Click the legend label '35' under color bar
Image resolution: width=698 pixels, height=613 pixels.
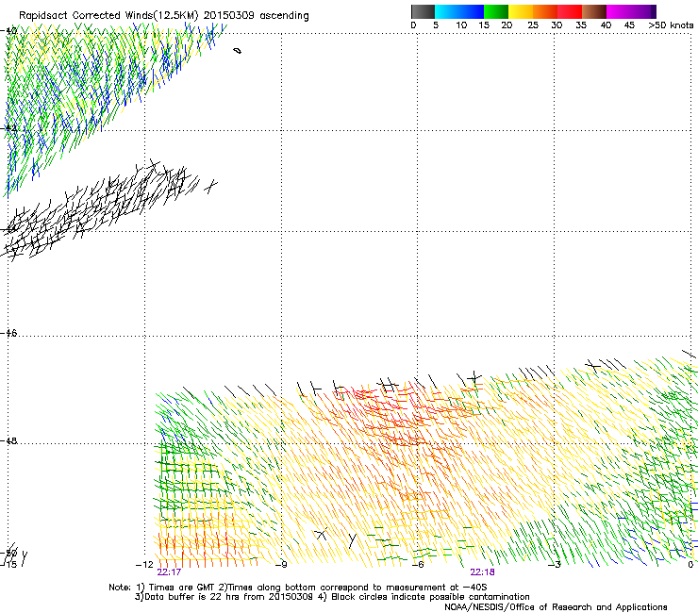(581, 25)
